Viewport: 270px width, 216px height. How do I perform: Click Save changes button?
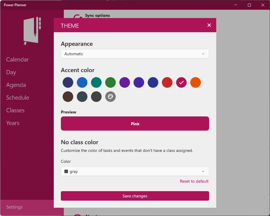(135, 196)
